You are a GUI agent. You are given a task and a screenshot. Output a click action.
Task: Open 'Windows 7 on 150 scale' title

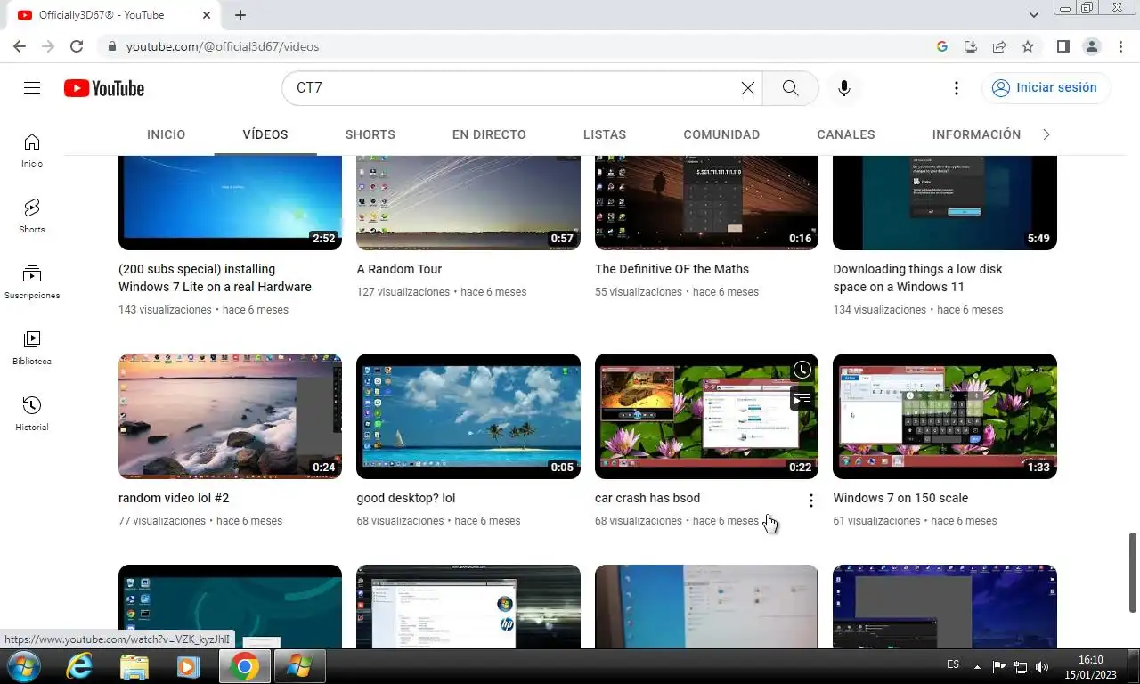tap(900, 498)
